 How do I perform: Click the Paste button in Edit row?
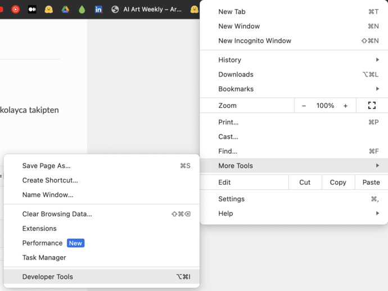[371, 183]
